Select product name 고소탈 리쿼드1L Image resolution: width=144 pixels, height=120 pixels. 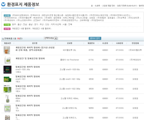69,118
